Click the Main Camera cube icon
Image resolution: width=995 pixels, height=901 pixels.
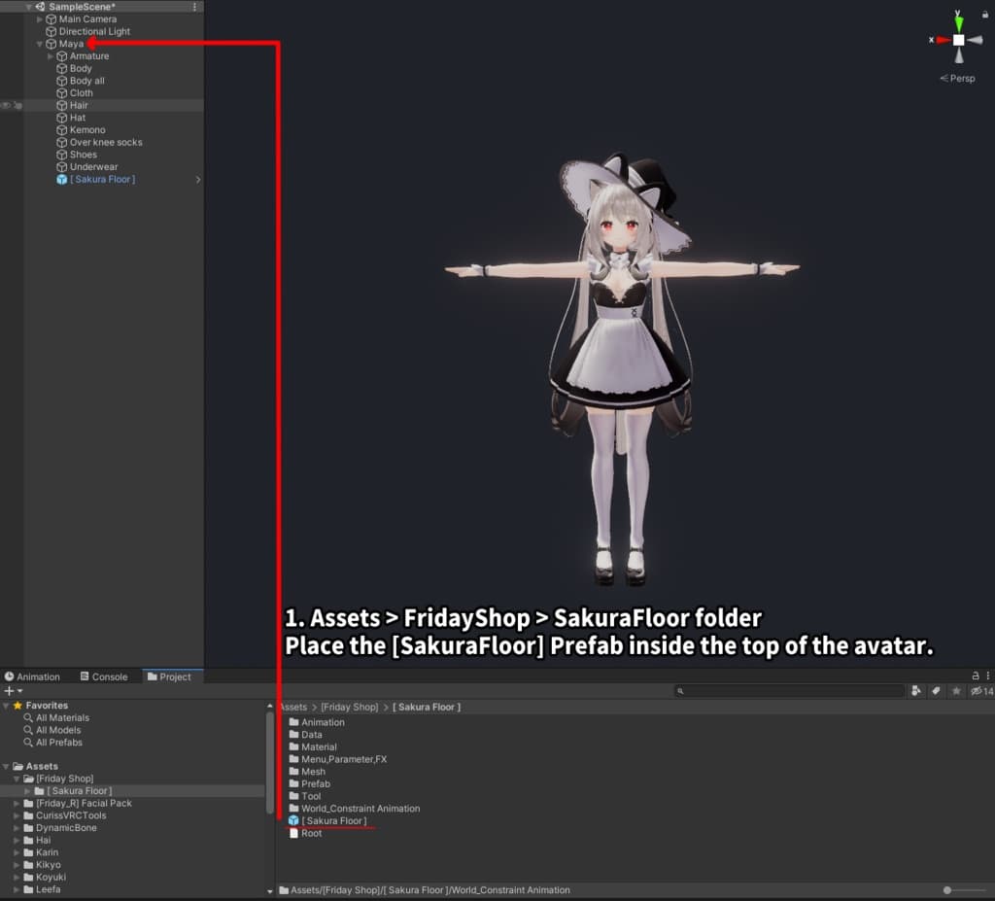(51, 19)
